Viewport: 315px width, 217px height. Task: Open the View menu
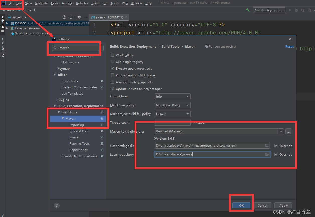[x=29, y=3]
